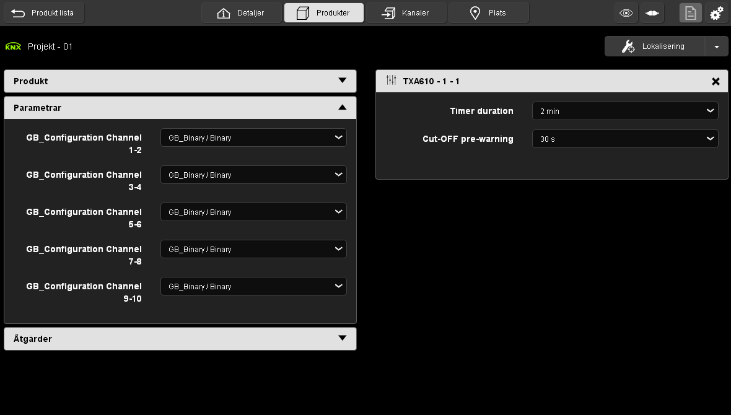
Task: Open Configuration Channel 5-6 dropdown
Action: coord(253,212)
